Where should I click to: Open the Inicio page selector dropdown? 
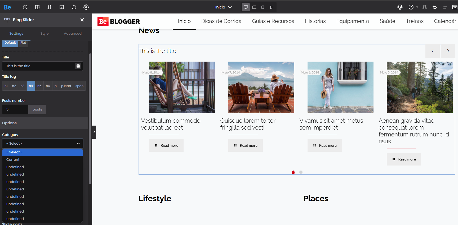click(x=223, y=7)
